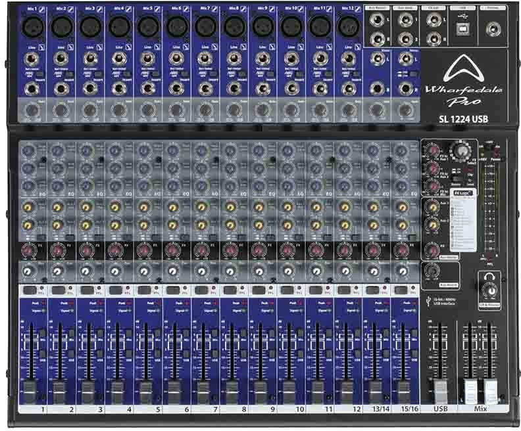521x431 pixels.
Task: Click the Aux 1 master knob
Action: [433, 208]
